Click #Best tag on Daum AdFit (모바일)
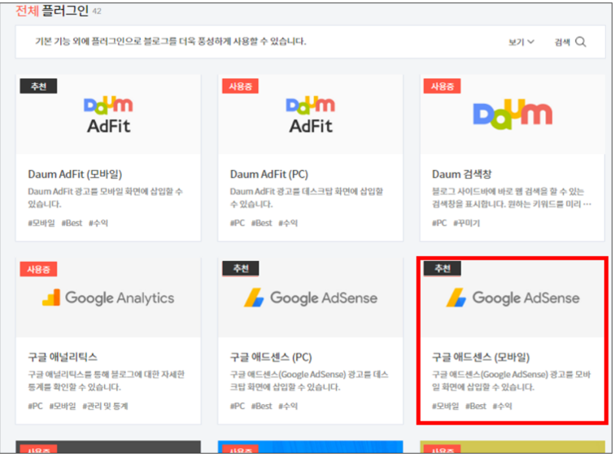This screenshot has width=615, height=457. point(72,223)
